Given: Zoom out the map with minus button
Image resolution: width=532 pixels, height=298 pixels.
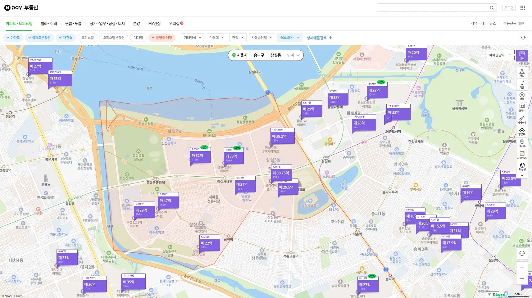Looking at the screenshot, I should [x=522, y=279].
